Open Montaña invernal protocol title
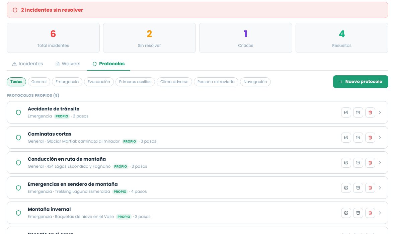Viewport: 395px width, 234px height. pos(49,209)
